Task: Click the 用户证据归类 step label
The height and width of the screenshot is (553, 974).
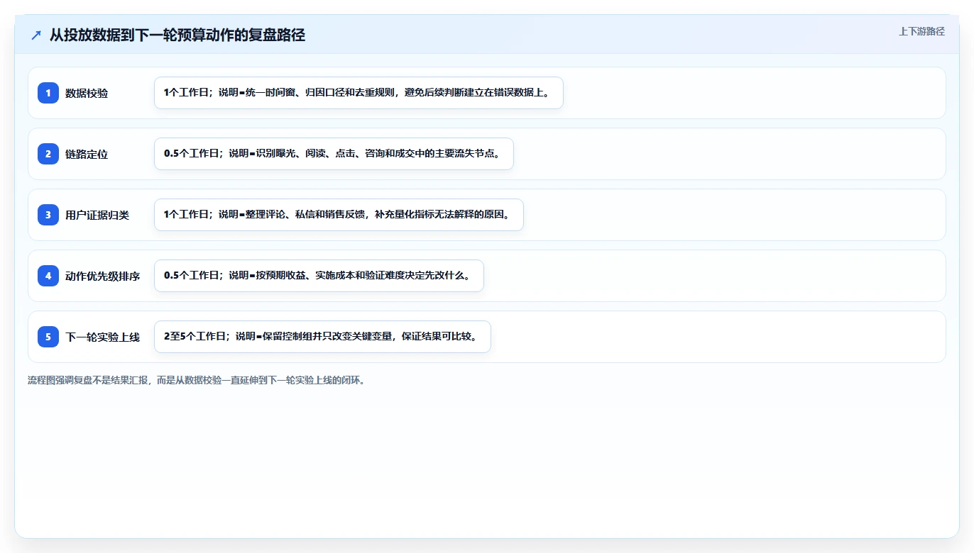Action: coord(97,215)
